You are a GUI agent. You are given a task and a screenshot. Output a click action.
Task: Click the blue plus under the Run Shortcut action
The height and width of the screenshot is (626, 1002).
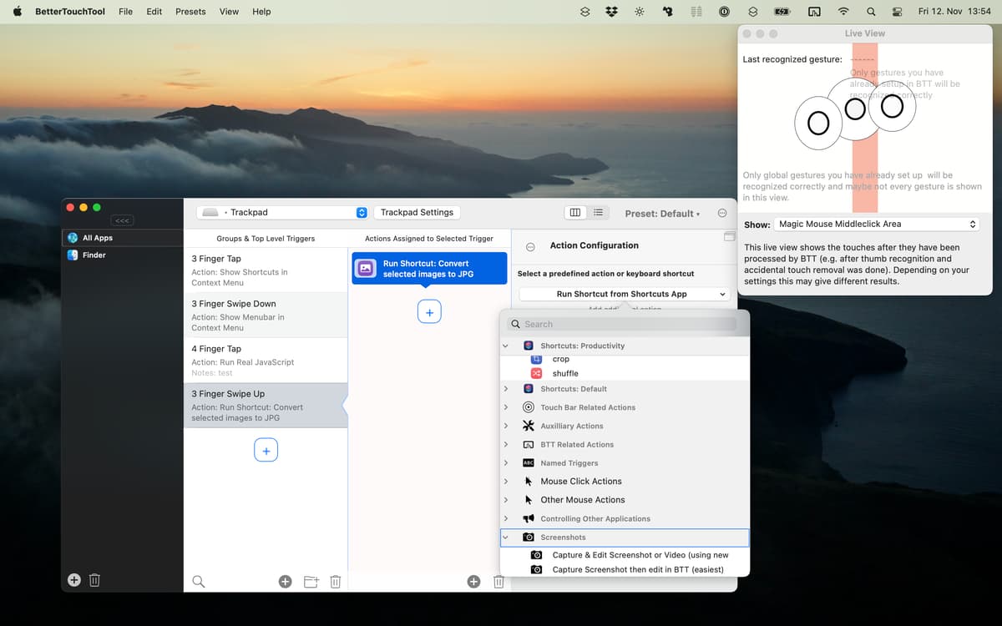coord(429,312)
